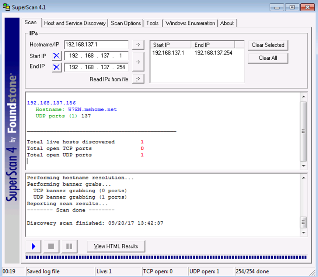
Task: Click the Total live hosts discovered line
Action: pos(85,142)
